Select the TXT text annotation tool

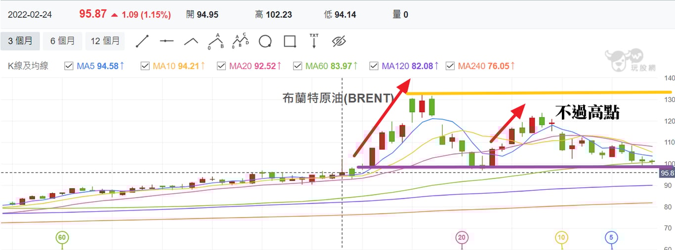[x=314, y=40]
